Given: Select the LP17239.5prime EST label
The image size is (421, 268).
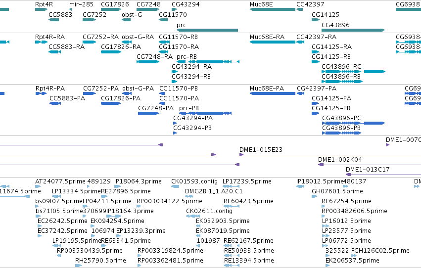Looking at the screenshot, I should (x=247, y=181).
